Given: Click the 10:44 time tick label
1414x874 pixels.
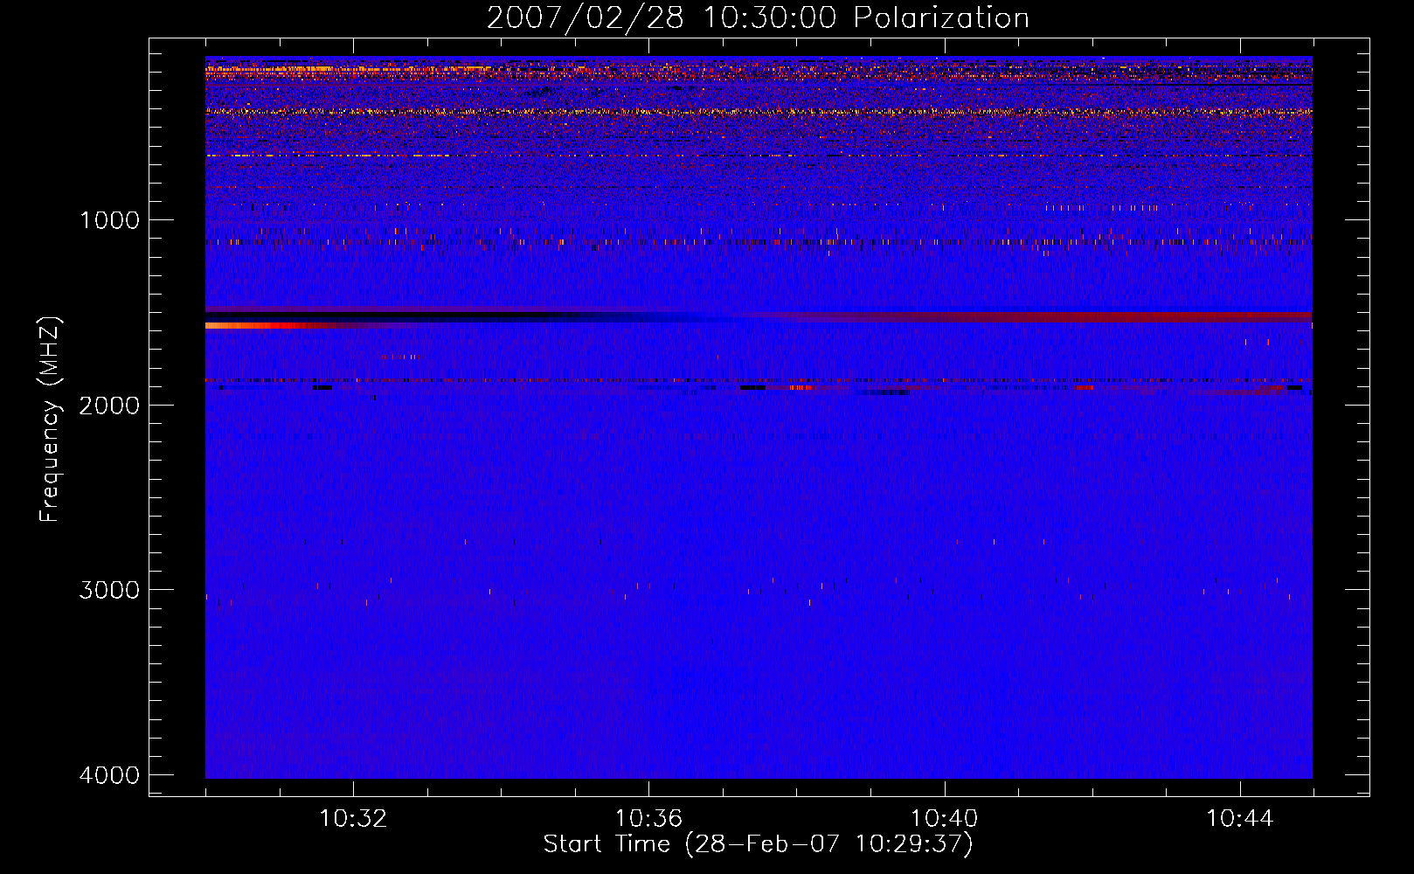Looking at the screenshot, I should click(1240, 819).
